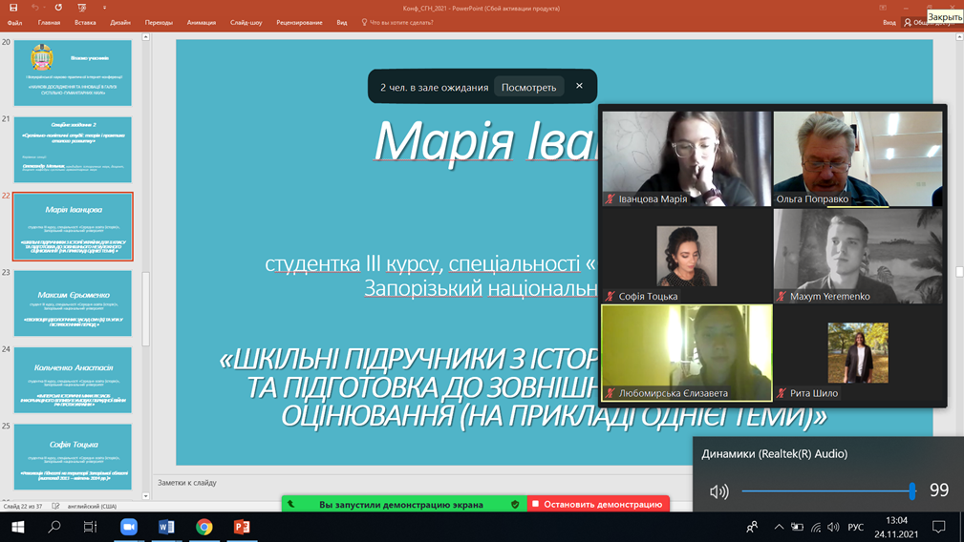964x542 pixels.
Task: Click muted mic icon beside Софія Тоцька
Action: pyautogui.click(x=610, y=296)
